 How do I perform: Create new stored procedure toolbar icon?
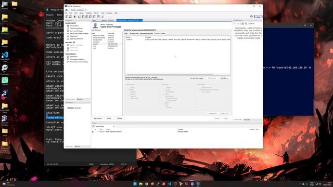click(90, 16)
